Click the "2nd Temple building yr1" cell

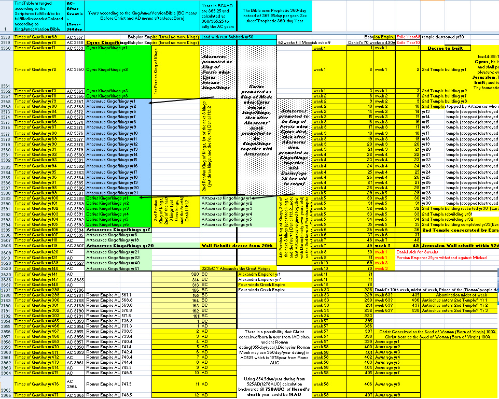444,69
